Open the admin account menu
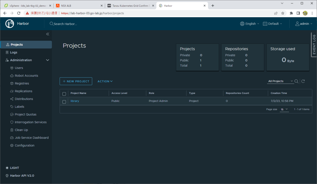Image resolution: width=317 pixels, height=184 pixels. (x=303, y=24)
